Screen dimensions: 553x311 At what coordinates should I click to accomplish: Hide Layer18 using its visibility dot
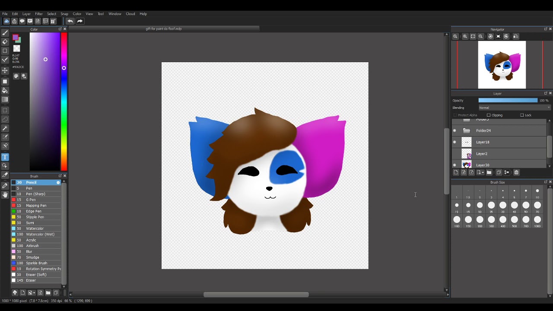(x=454, y=142)
